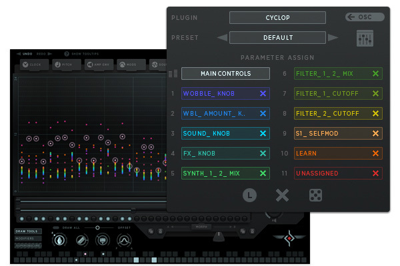Click the copy icon left of morph
The width and height of the screenshot is (400, 266).
point(151,231)
